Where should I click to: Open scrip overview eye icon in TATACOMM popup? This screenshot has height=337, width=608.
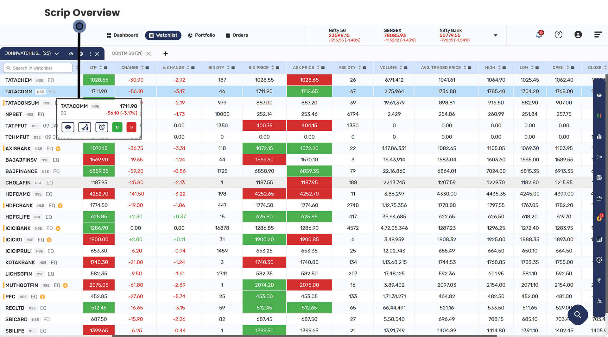coord(68,127)
